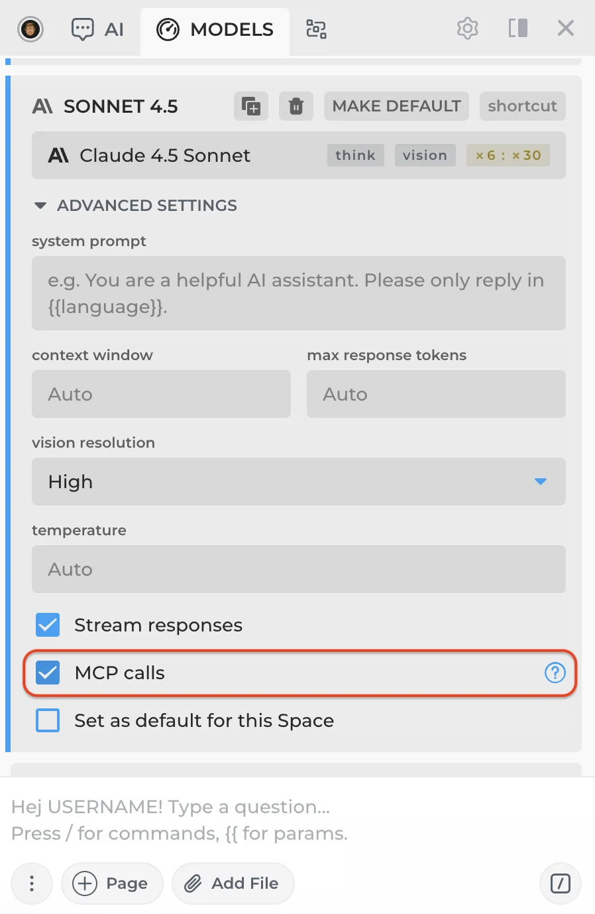Click the user avatar icon
Screen dimensions: 595x914
30,29
